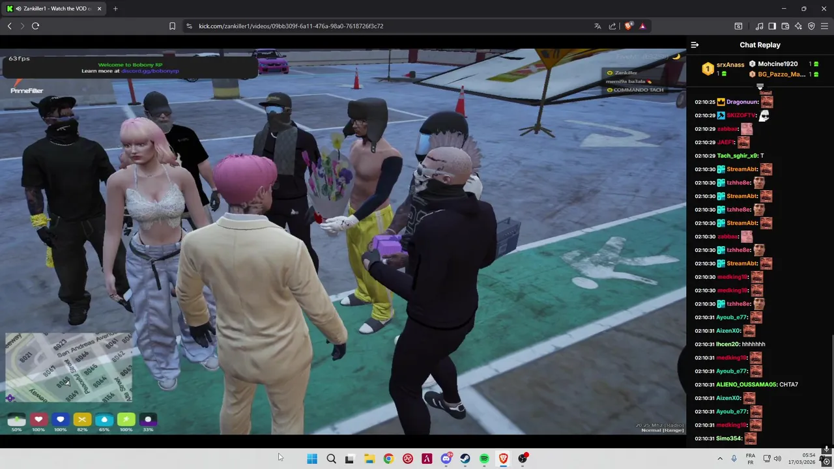The height and width of the screenshot is (469, 834).
Task: Click the address bar URL field
Action: [391, 26]
